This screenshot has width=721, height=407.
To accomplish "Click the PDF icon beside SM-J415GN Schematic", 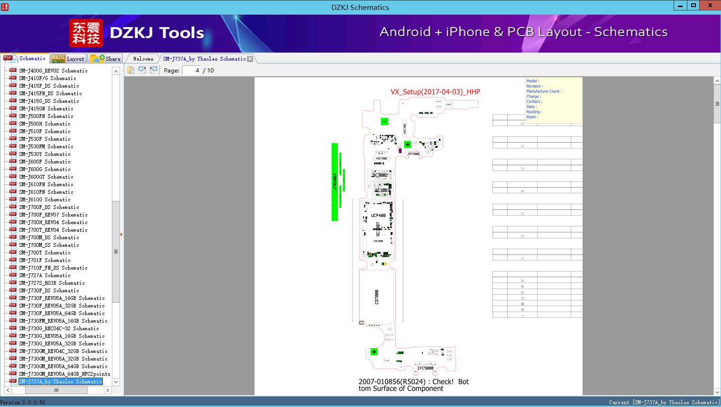I will click(x=13, y=108).
